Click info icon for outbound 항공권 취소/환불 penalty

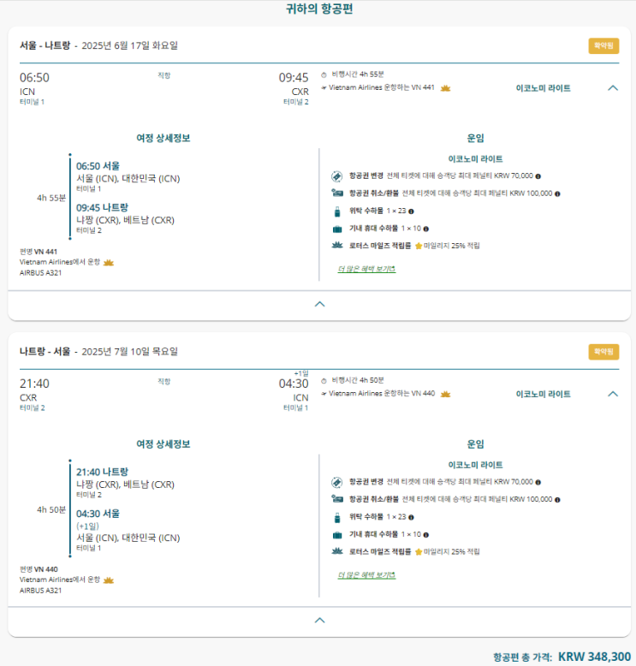click(x=557, y=193)
